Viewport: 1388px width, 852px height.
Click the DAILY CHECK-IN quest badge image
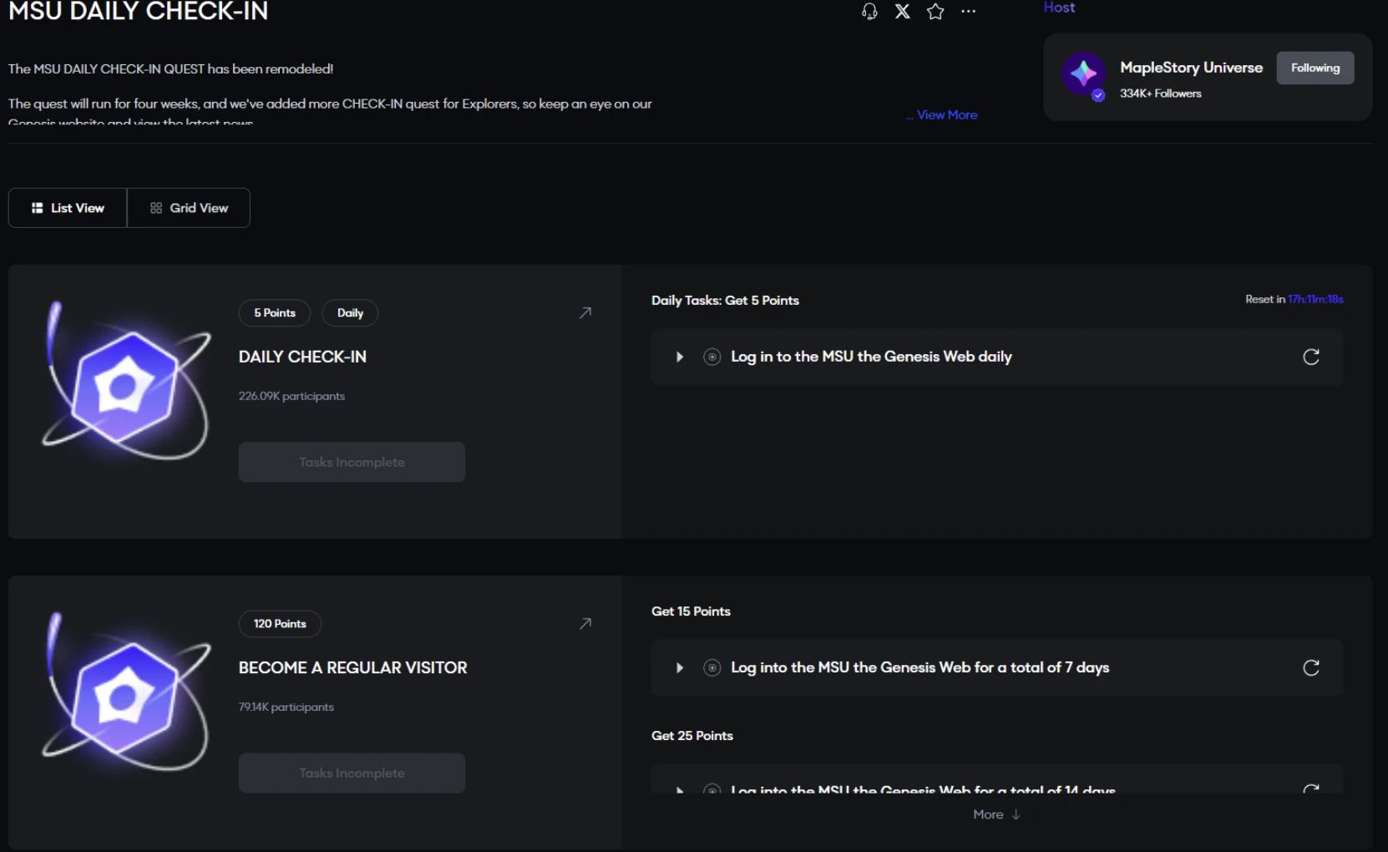pos(125,381)
